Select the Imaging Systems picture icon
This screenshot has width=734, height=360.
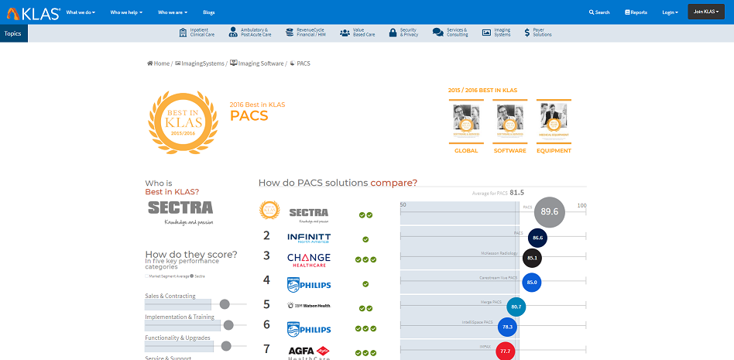[x=486, y=33]
